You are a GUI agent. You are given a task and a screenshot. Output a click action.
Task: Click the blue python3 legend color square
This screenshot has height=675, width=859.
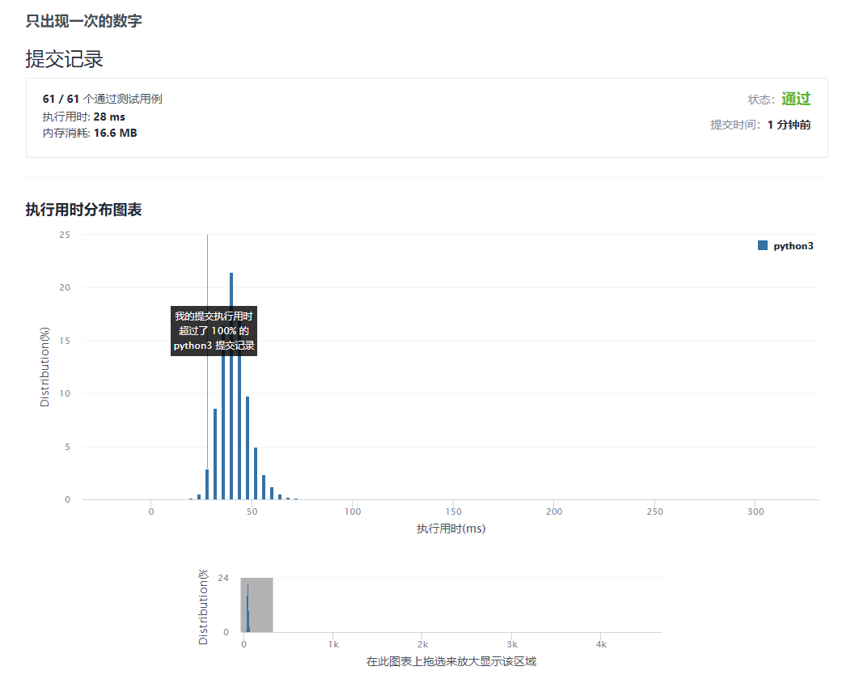762,245
